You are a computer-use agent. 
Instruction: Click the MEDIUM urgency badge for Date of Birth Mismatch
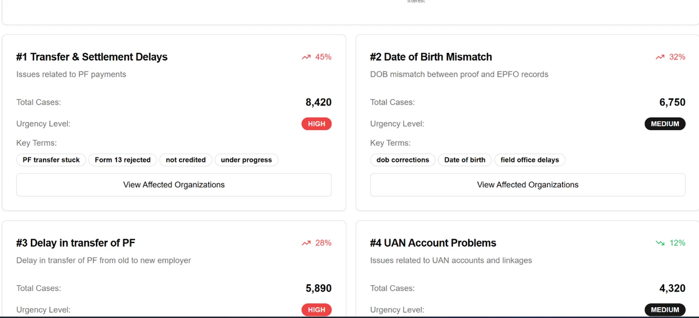point(665,124)
